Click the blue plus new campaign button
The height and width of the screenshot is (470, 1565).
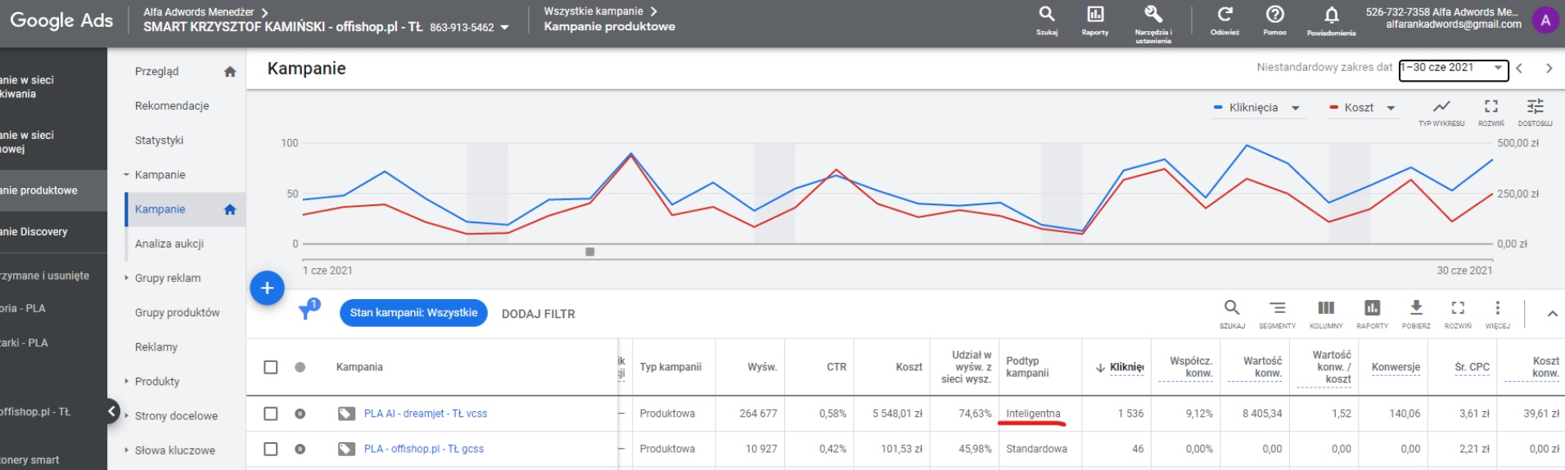267,288
